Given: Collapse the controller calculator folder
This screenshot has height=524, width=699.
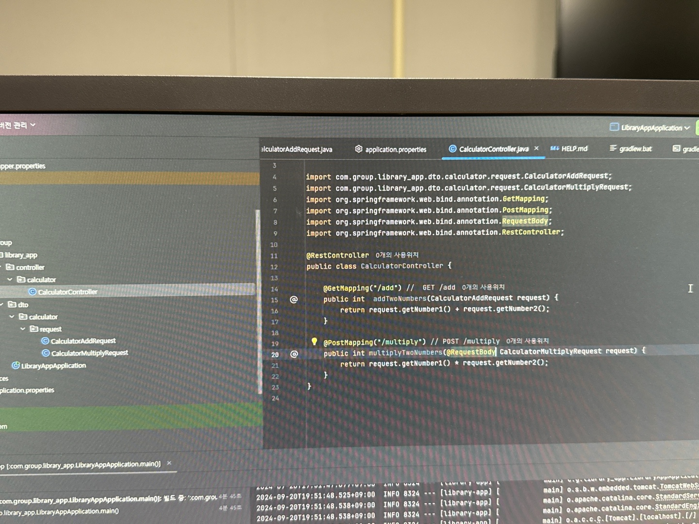Looking at the screenshot, I should (10, 279).
